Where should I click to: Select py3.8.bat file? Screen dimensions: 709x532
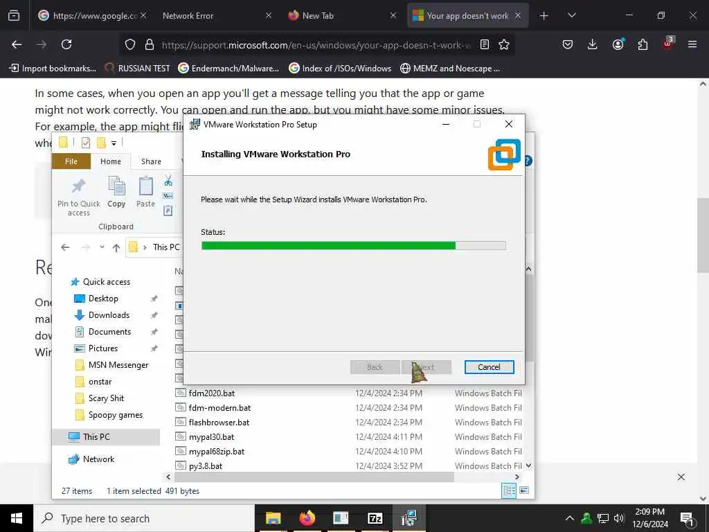[x=205, y=466]
